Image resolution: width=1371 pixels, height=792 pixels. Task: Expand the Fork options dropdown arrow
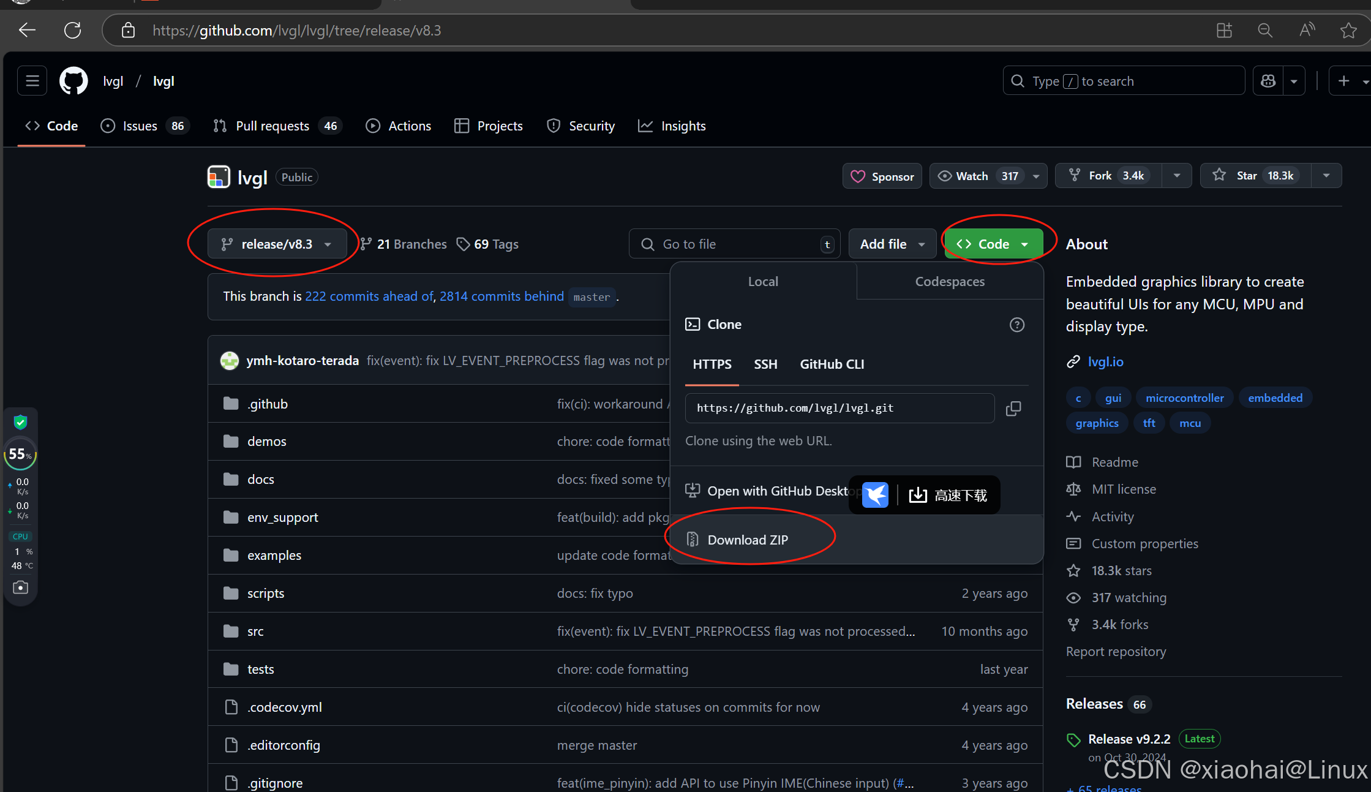tap(1176, 176)
